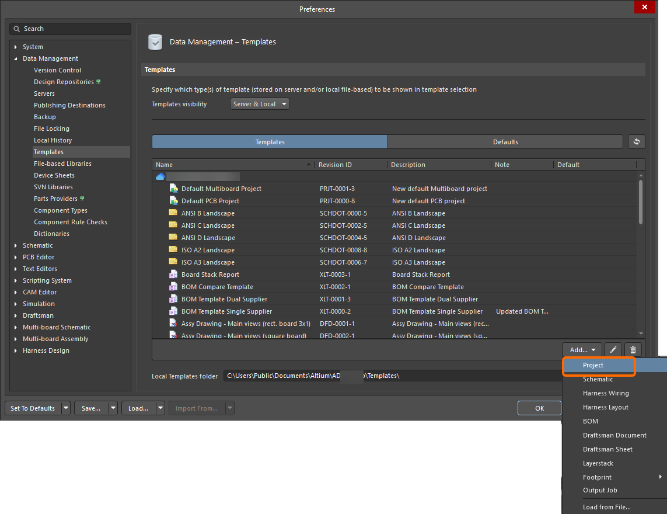Image resolution: width=667 pixels, height=514 pixels.
Task: Click the Default Multiboard Project icon
Action: [173, 189]
